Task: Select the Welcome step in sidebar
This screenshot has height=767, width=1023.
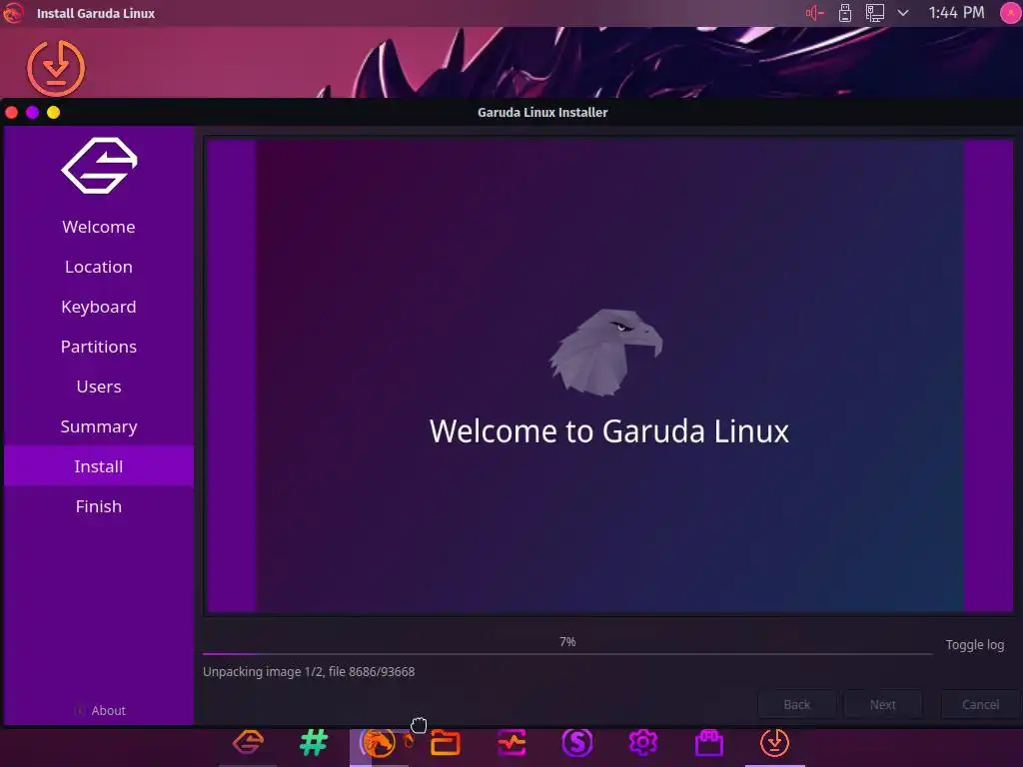Action: 99,227
